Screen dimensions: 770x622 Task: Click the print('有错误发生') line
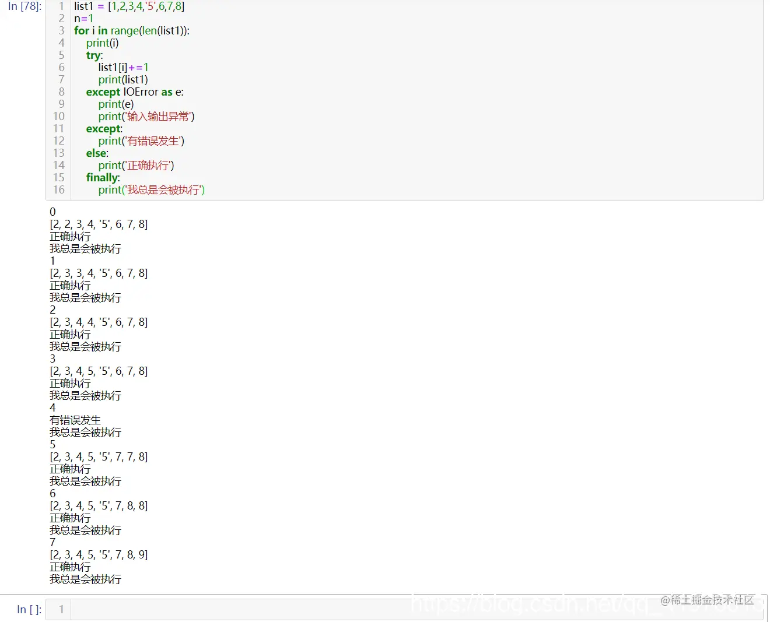[141, 141]
